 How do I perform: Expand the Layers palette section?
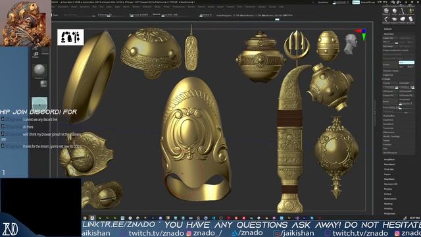[x=387, y=174]
